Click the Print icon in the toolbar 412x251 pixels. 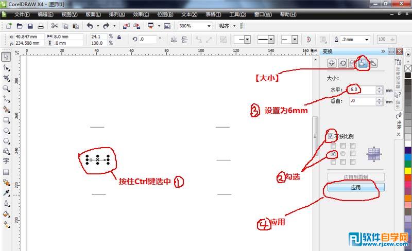[40, 26]
